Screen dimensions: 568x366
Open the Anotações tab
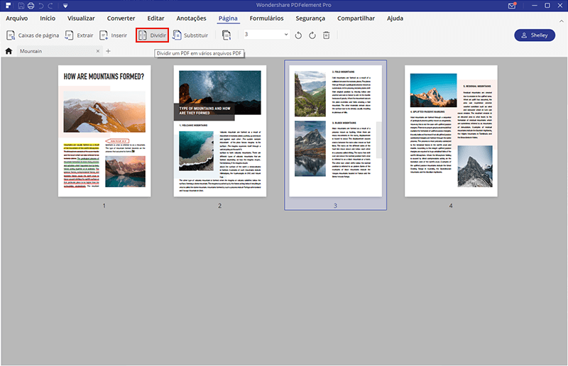click(191, 18)
